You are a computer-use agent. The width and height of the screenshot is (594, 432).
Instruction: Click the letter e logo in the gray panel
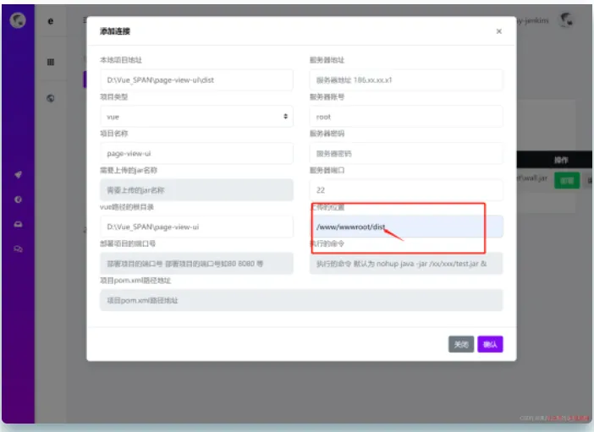(51, 21)
